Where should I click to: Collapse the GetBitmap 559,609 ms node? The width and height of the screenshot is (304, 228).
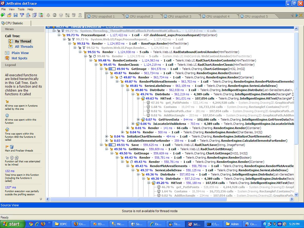(x=107, y=149)
